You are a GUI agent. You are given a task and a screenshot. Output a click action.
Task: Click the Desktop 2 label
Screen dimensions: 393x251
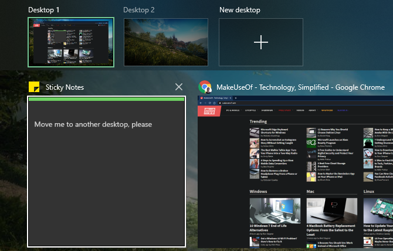point(139,10)
